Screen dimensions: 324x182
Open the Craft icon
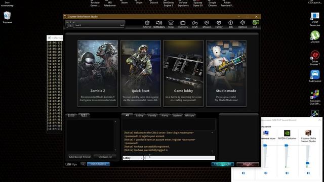(195, 24)
